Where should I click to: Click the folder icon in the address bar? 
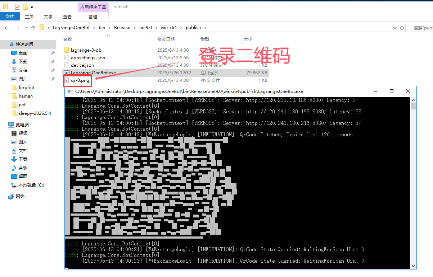(x=42, y=28)
